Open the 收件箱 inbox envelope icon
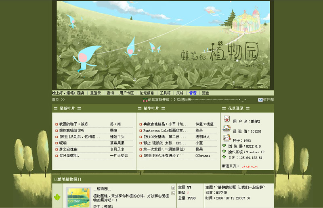 click(260, 100)
